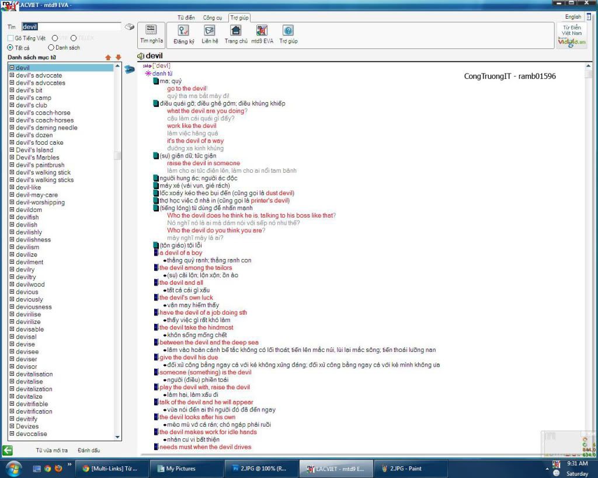Open the Công cụ tab
This screenshot has width=598, height=478.
pyautogui.click(x=212, y=18)
